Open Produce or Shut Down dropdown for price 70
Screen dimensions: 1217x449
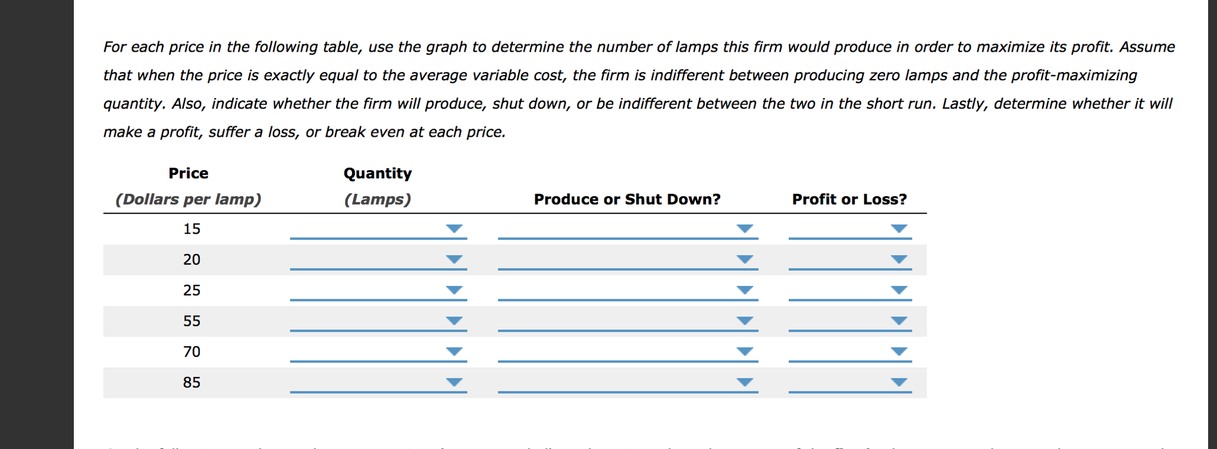(x=745, y=352)
